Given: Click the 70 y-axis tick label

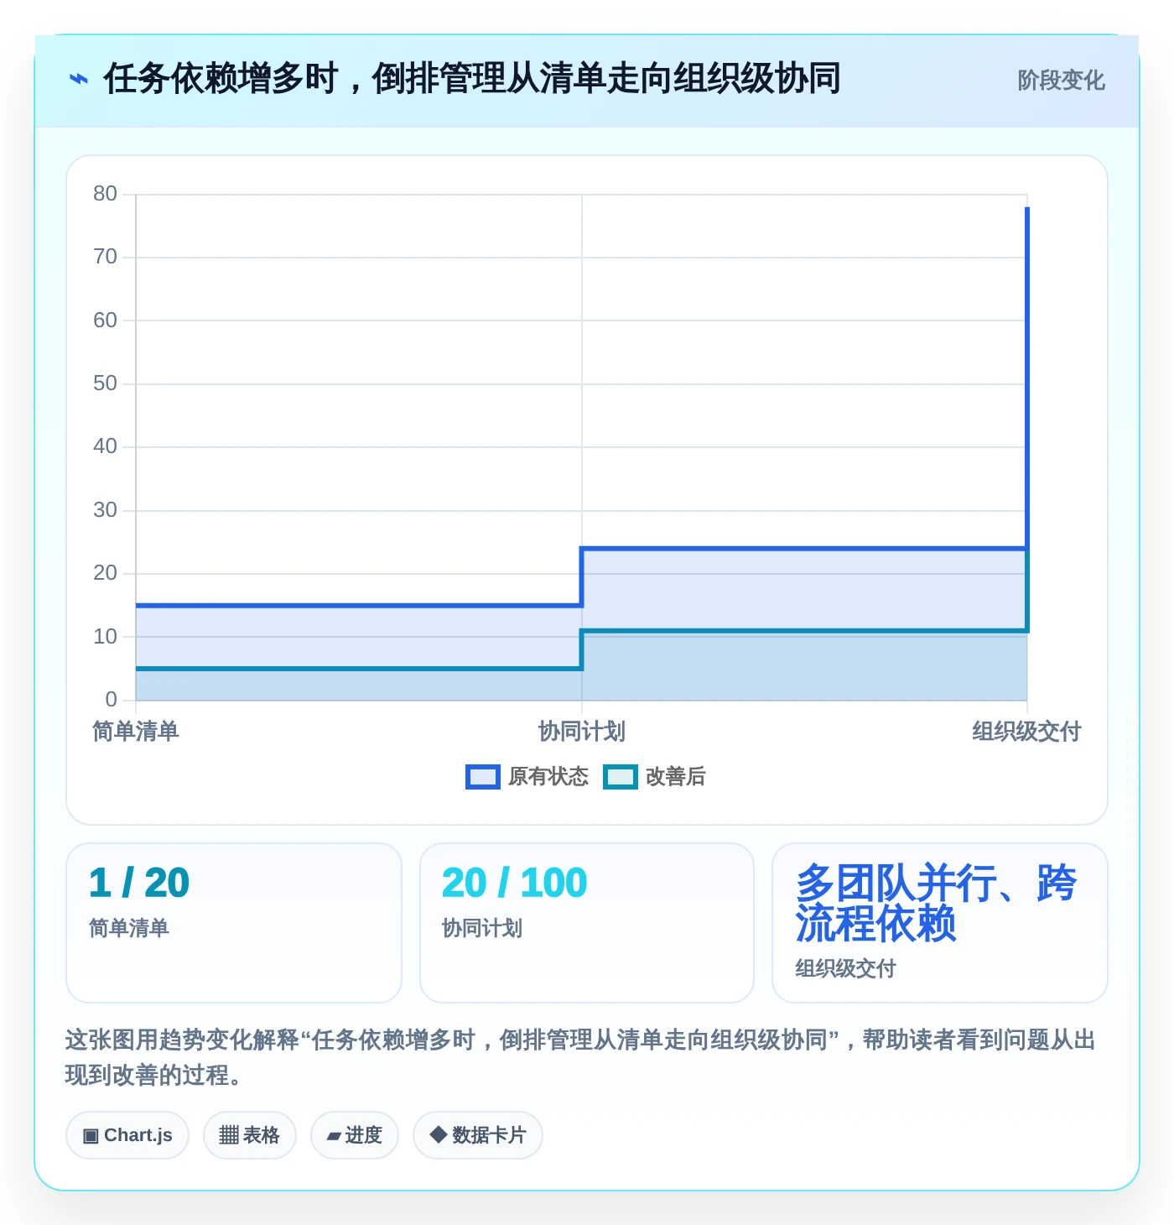Looking at the screenshot, I should 106,257.
